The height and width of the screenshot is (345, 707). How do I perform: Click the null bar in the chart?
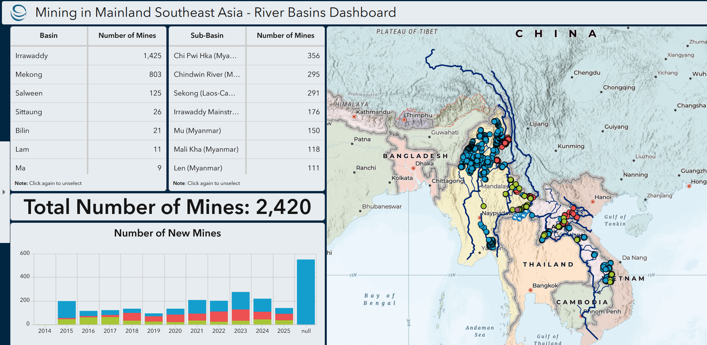pyautogui.click(x=306, y=292)
